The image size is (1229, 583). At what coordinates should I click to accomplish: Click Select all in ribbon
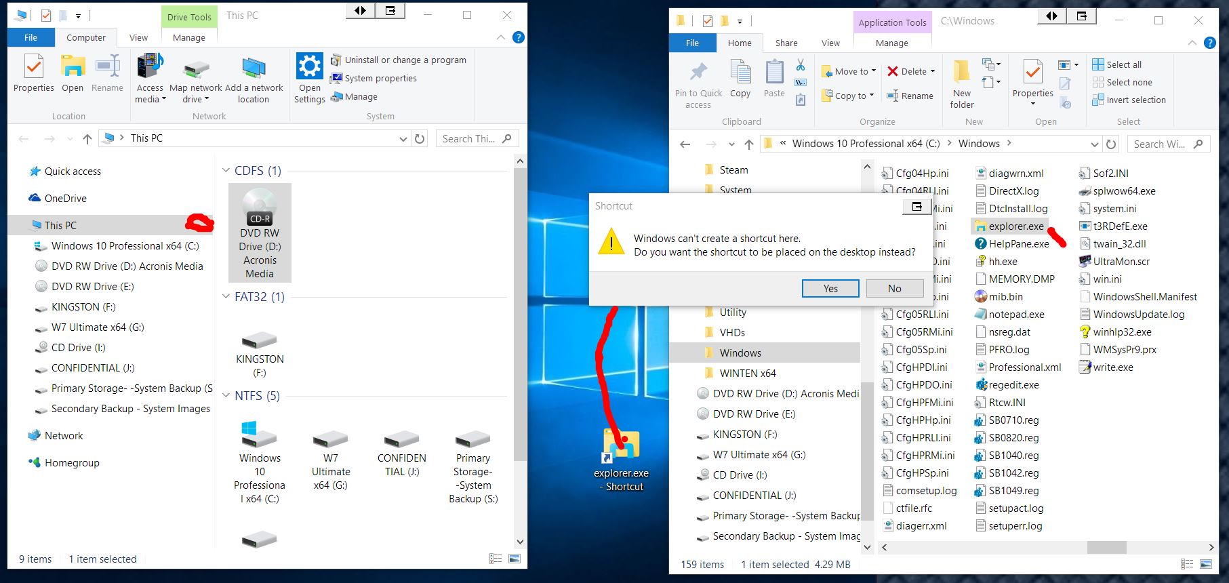click(x=1116, y=64)
